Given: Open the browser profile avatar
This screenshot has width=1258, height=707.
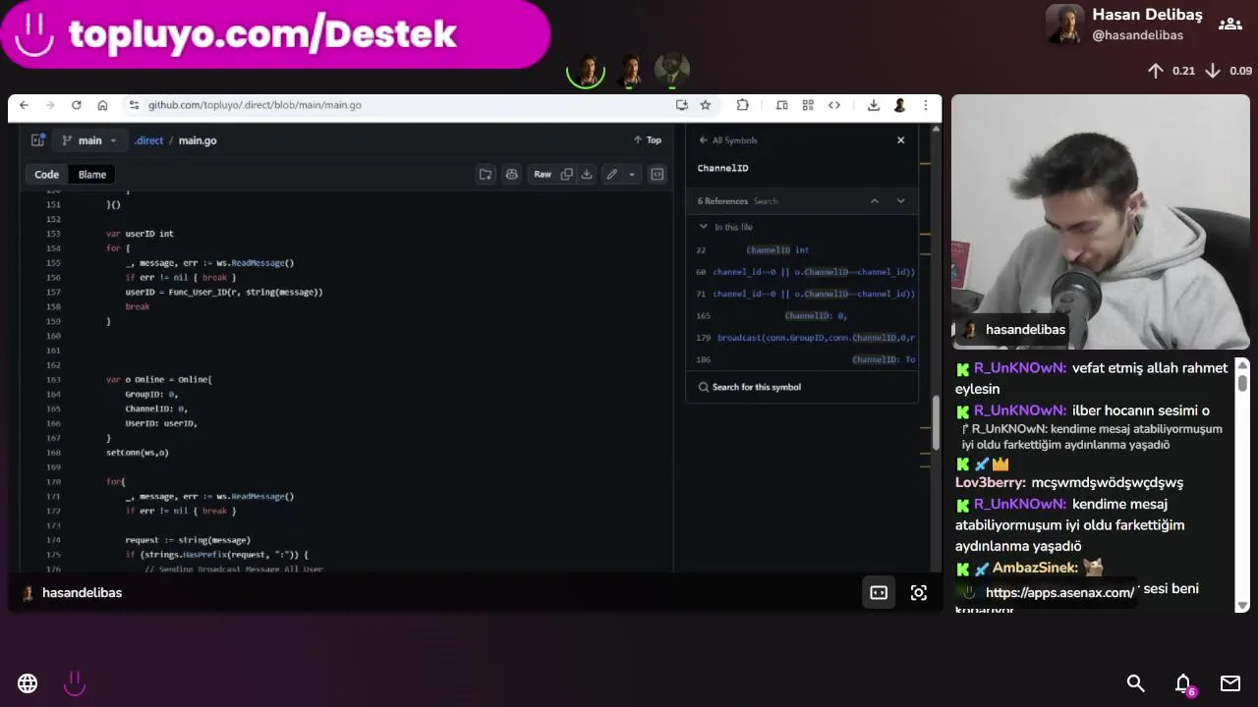Looking at the screenshot, I should pyautogui.click(x=899, y=105).
